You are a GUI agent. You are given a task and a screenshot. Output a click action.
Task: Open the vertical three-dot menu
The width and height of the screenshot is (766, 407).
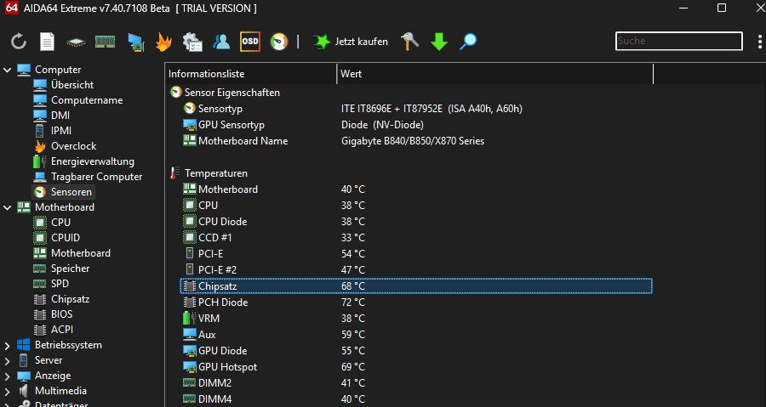click(x=760, y=42)
